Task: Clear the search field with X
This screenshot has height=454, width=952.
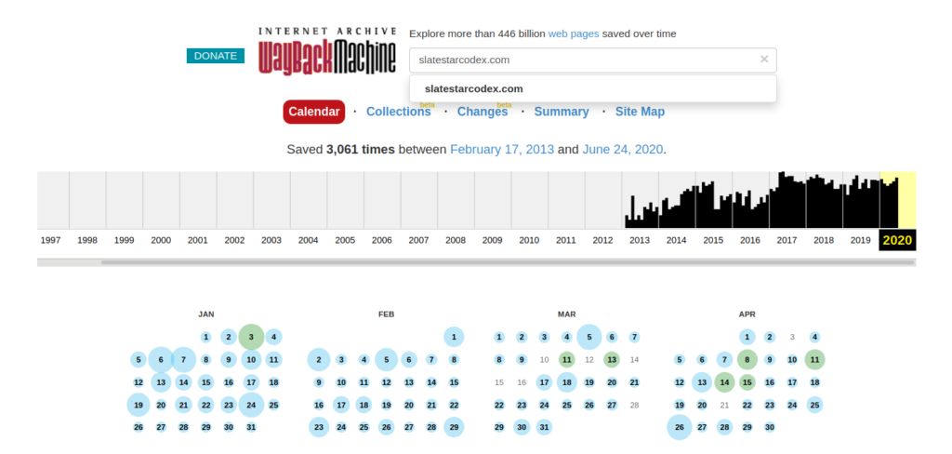Action: (764, 59)
